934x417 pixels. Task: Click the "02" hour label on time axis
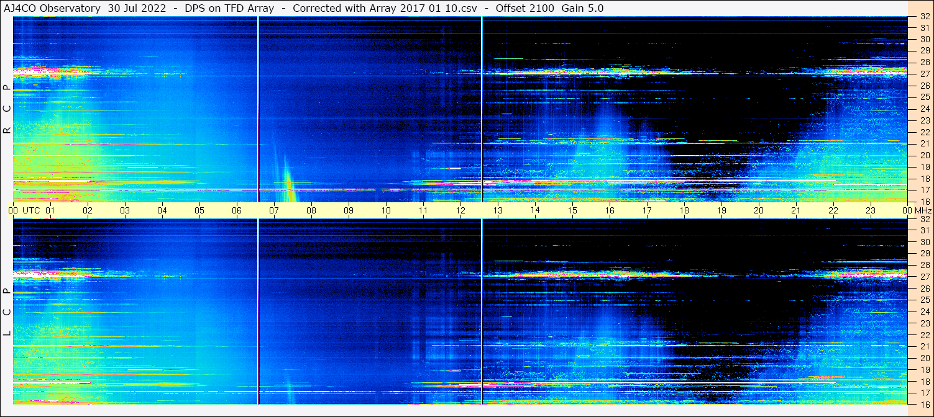point(88,210)
